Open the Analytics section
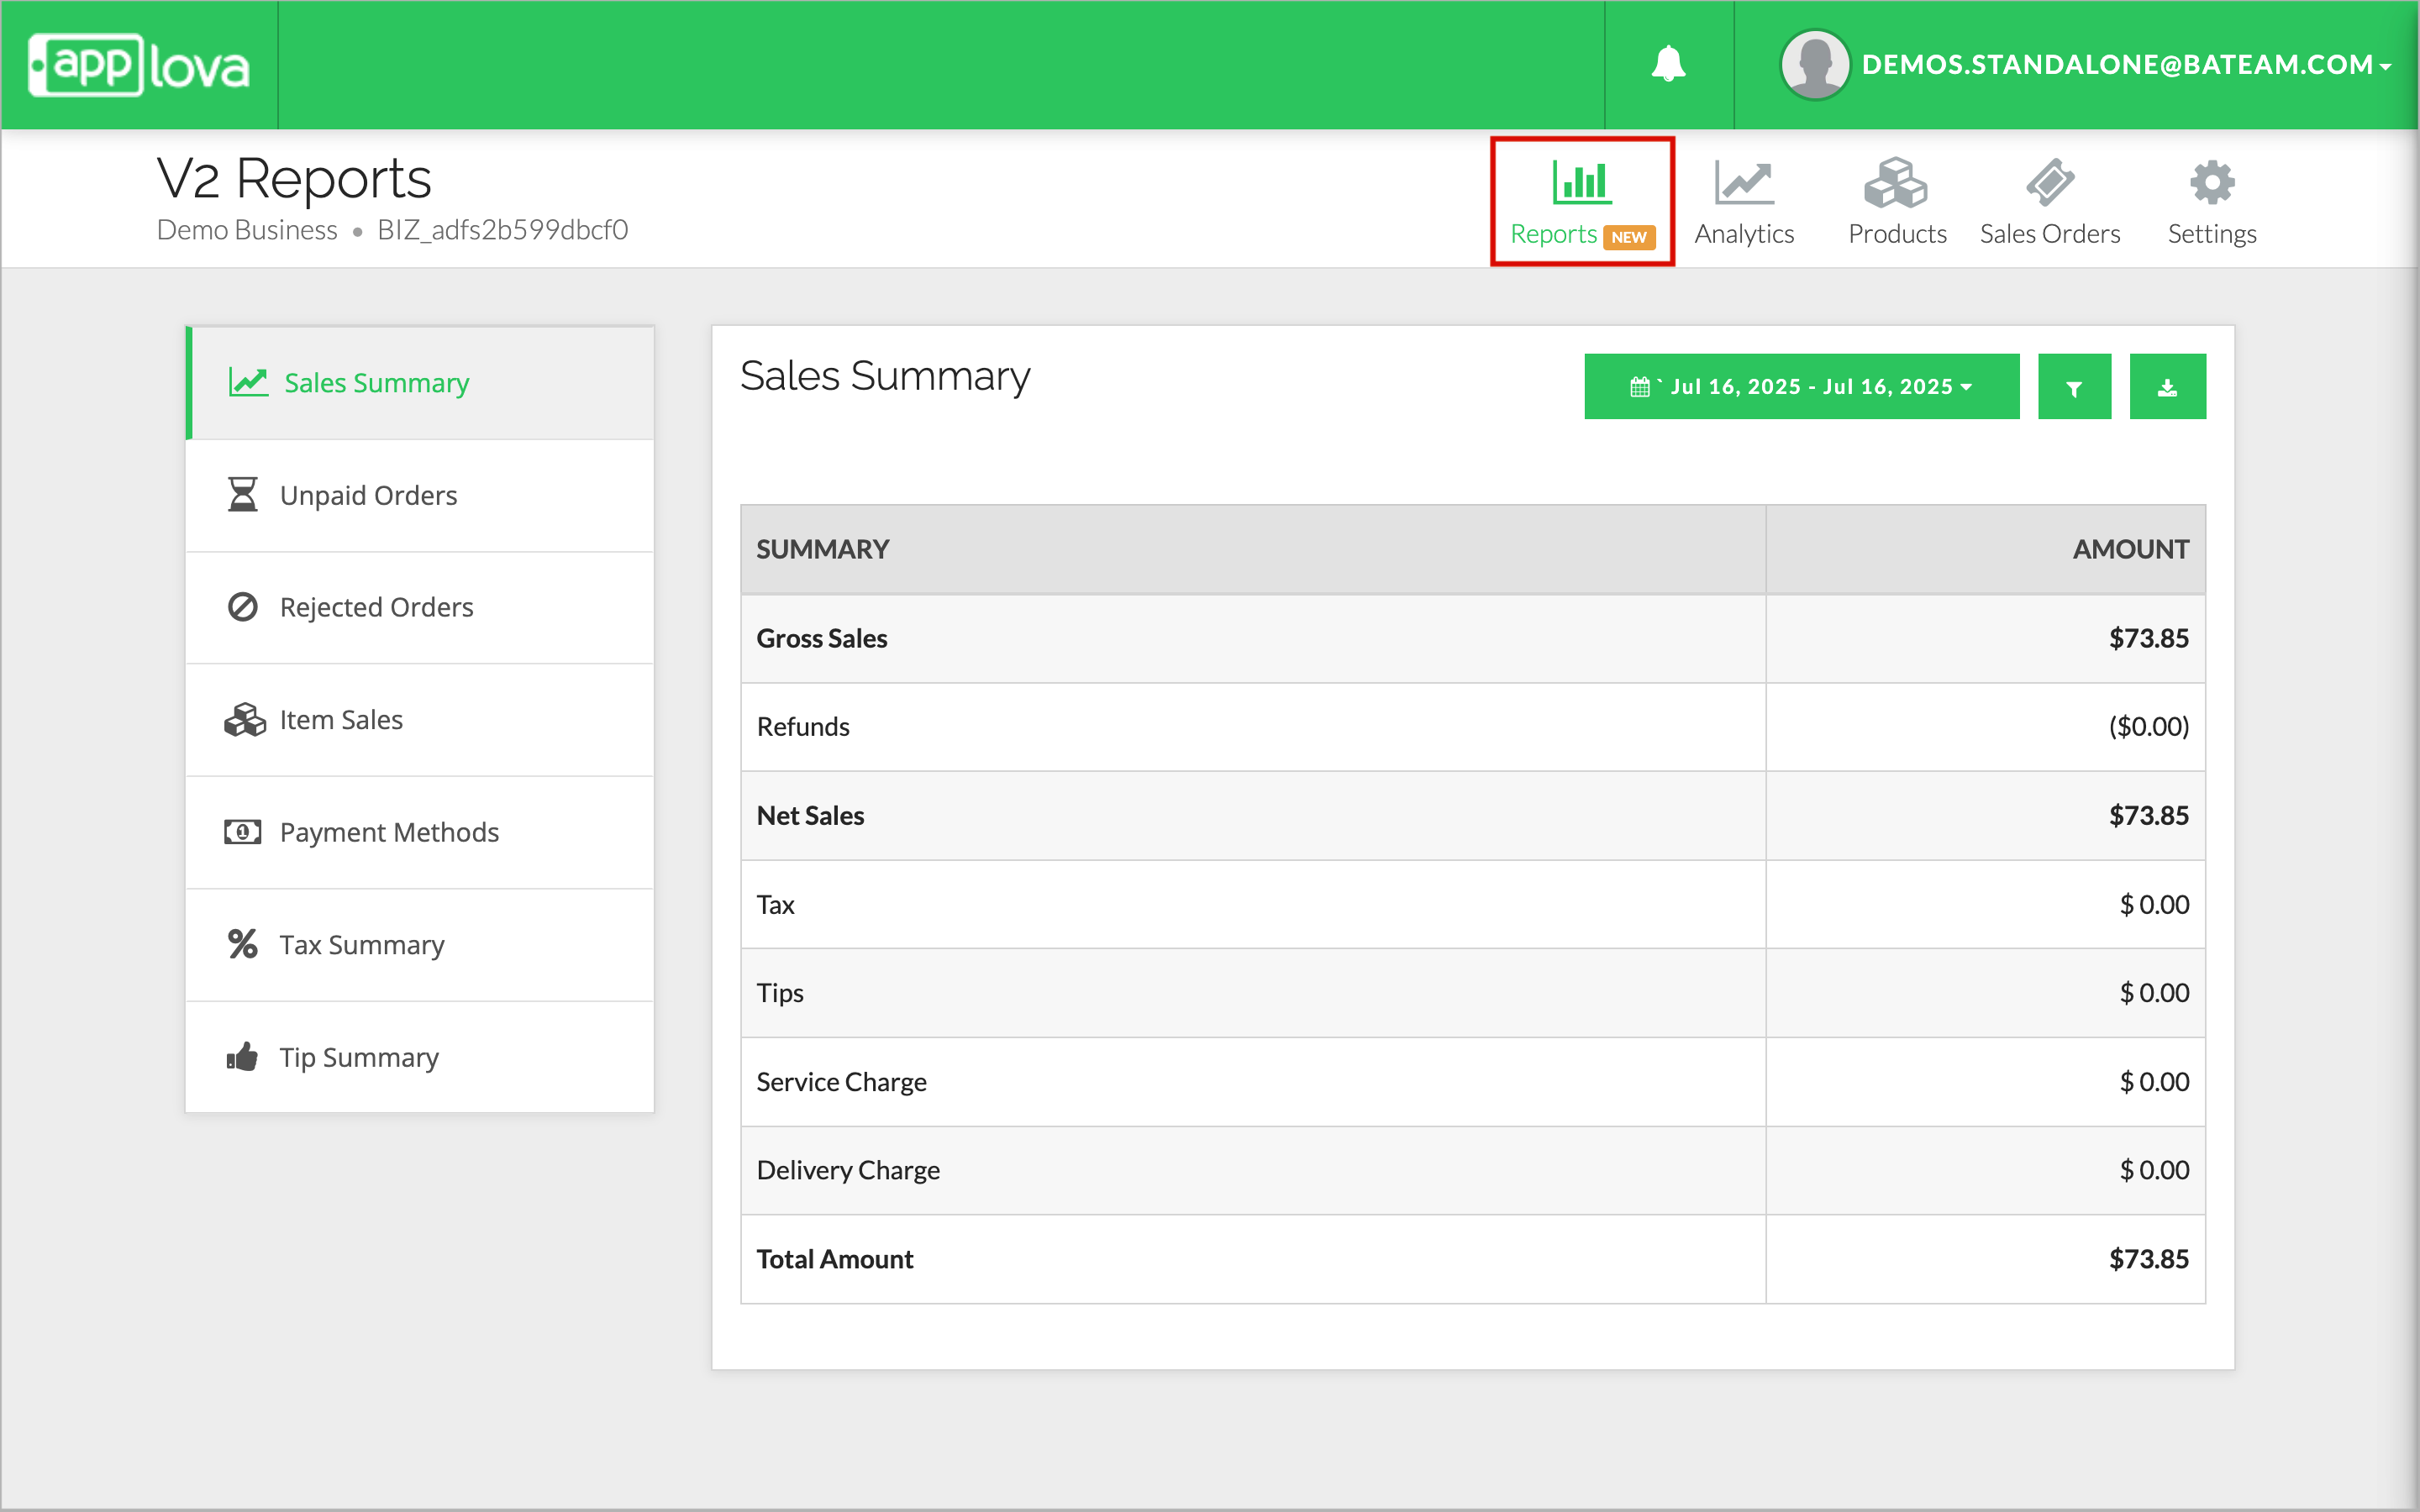This screenshot has height=1512, width=2420. pyautogui.click(x=1744, y=201)
